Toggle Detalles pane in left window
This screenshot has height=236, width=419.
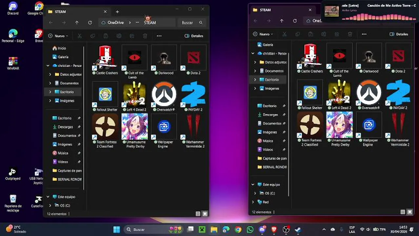coord(194,36)
